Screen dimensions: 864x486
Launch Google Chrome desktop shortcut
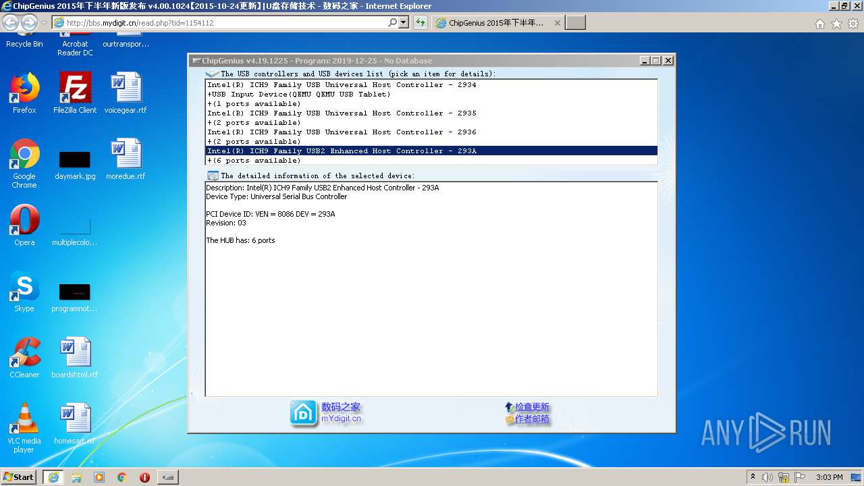[24, 163]
